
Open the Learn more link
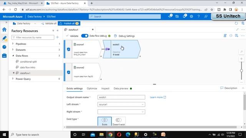[158, 97]
